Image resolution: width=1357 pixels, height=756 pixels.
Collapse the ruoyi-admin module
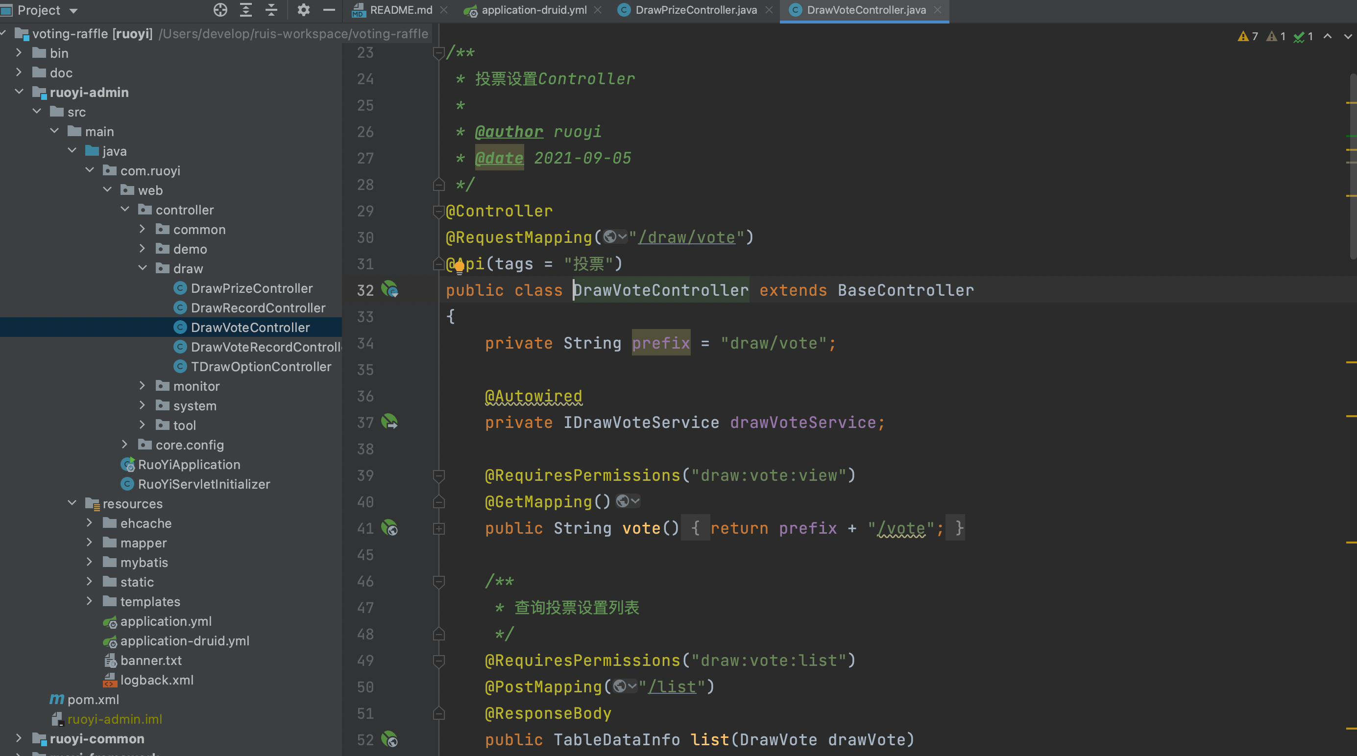[19, 91]
